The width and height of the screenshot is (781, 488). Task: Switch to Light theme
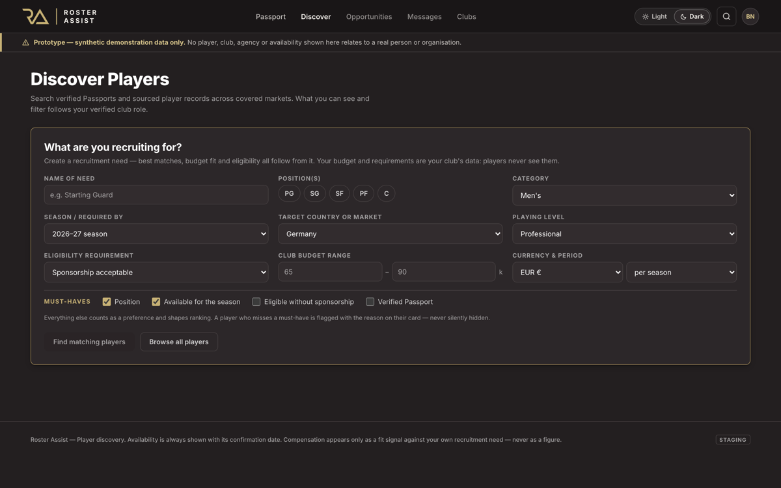(655, 16)
